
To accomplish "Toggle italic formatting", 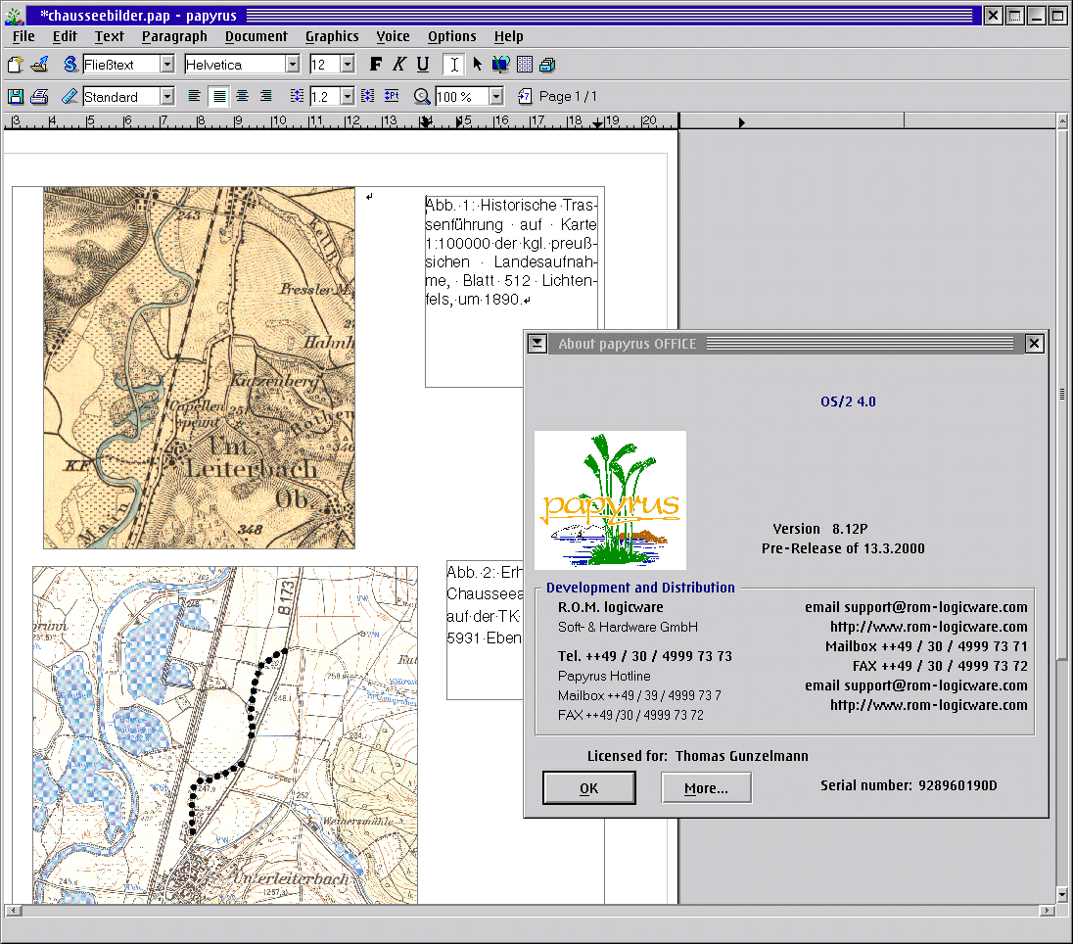I will click(x=398, y=65).
